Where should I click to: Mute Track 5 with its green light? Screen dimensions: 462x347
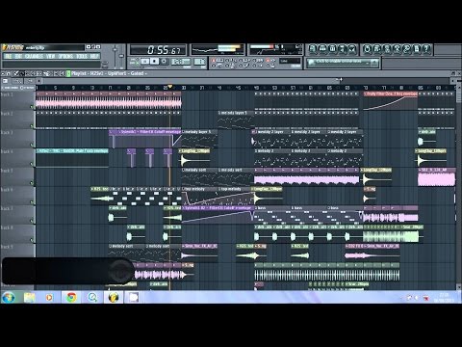click(x=32, y=182)
